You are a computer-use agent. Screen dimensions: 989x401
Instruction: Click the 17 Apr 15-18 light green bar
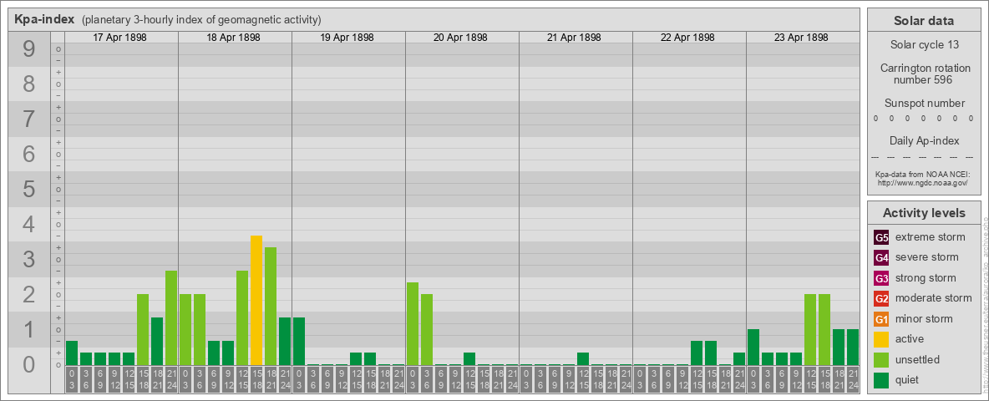[143, 330]
